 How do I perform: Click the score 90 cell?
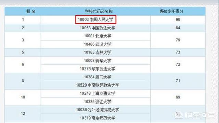tap(178, 20)
